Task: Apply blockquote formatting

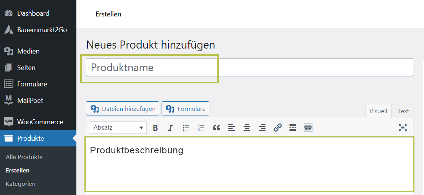Action: (216, 128)
